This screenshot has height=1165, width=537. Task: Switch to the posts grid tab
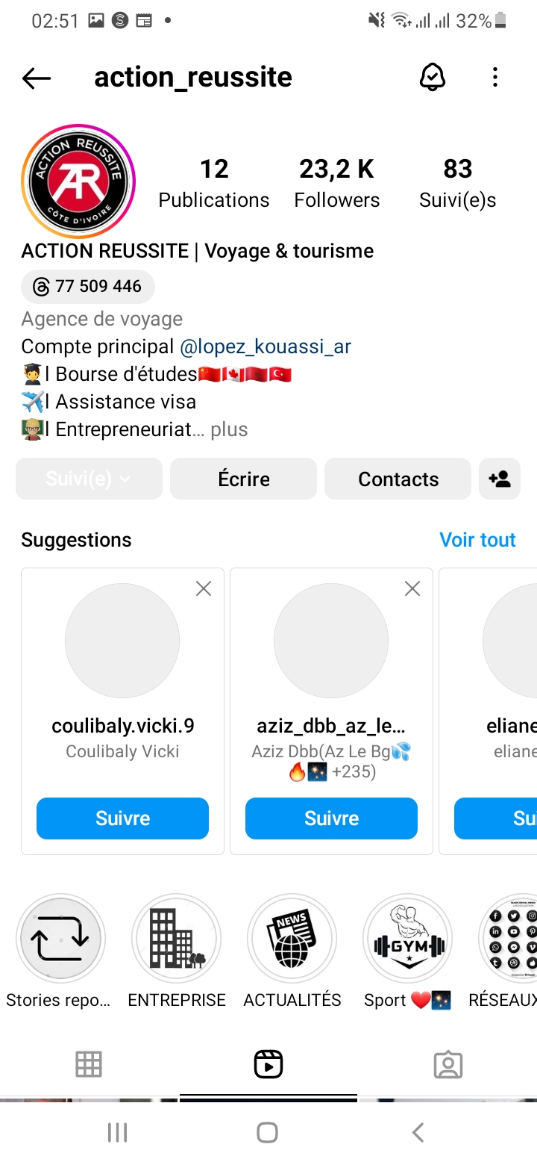89,1064
